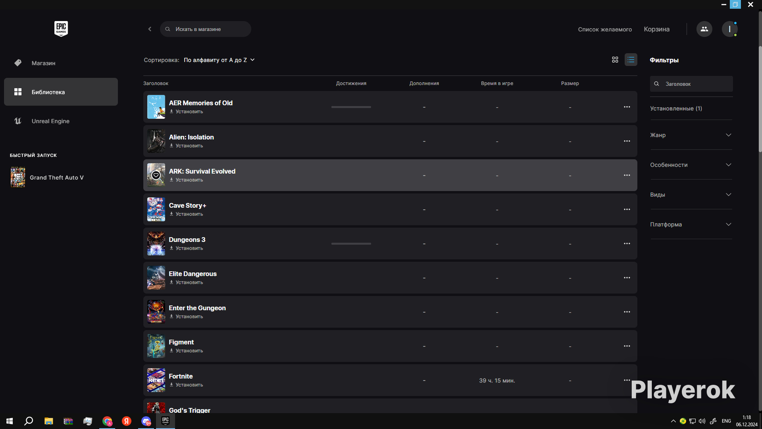Filter by installed games (Установленные)
The width and height of the screenshot is (762, 429).
[x=676, y=109]
